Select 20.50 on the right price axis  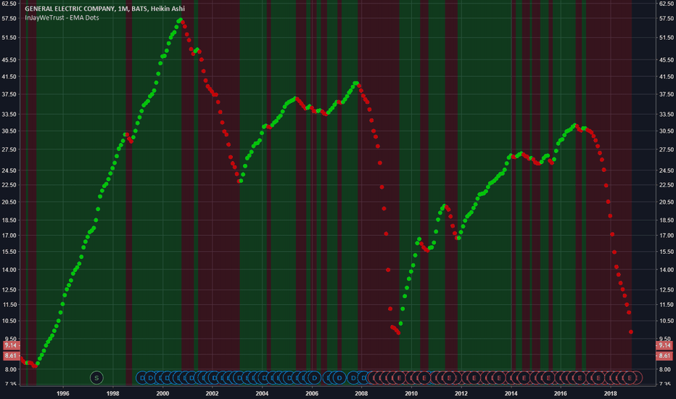(x=667, y=202)
